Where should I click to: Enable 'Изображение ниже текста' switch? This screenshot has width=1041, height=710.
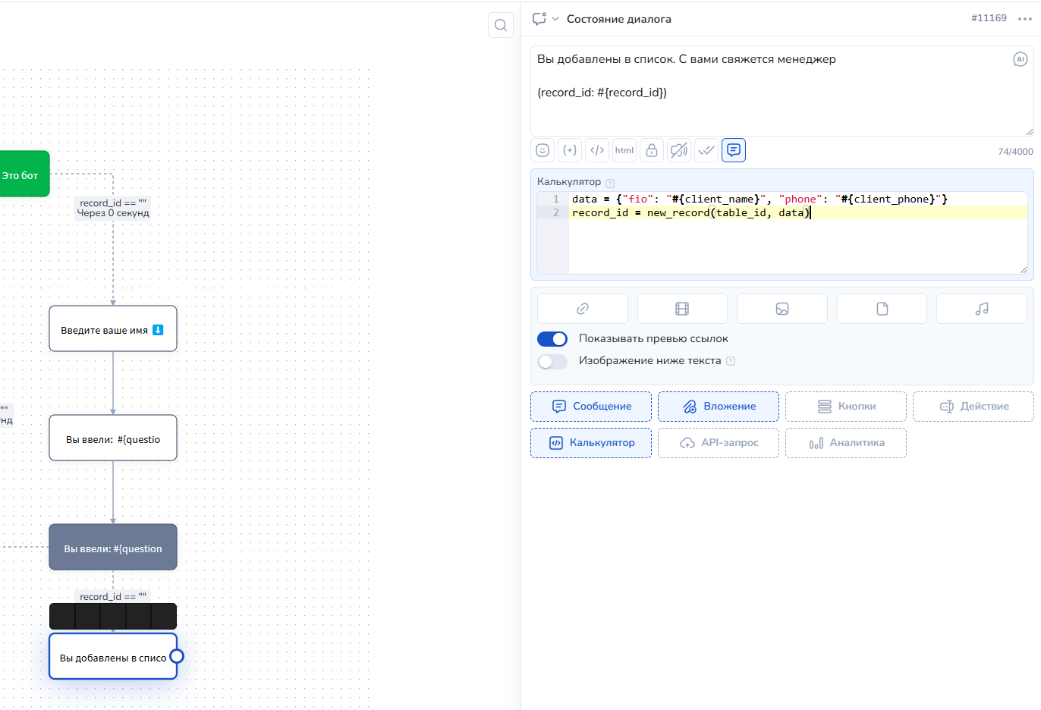tap(552, 361)
